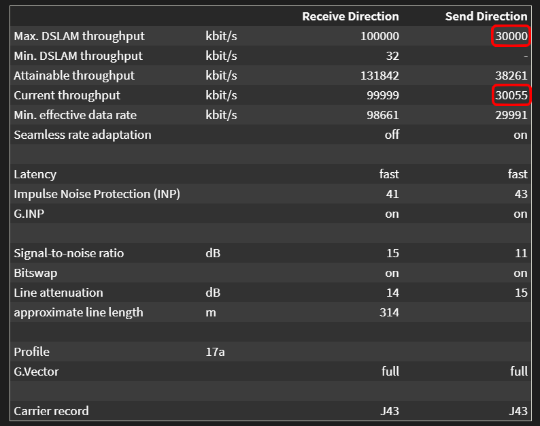Select the Impulse Noise Protection (INP) label
540x426 pixels.
pyautogui.click(x=97, y=194)
